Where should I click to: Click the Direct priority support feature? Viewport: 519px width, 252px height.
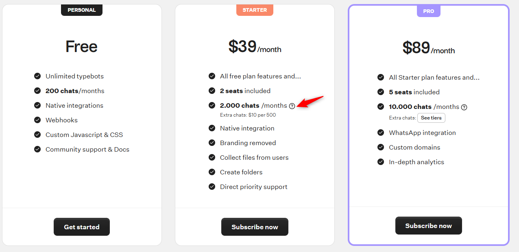click(254, 187)
